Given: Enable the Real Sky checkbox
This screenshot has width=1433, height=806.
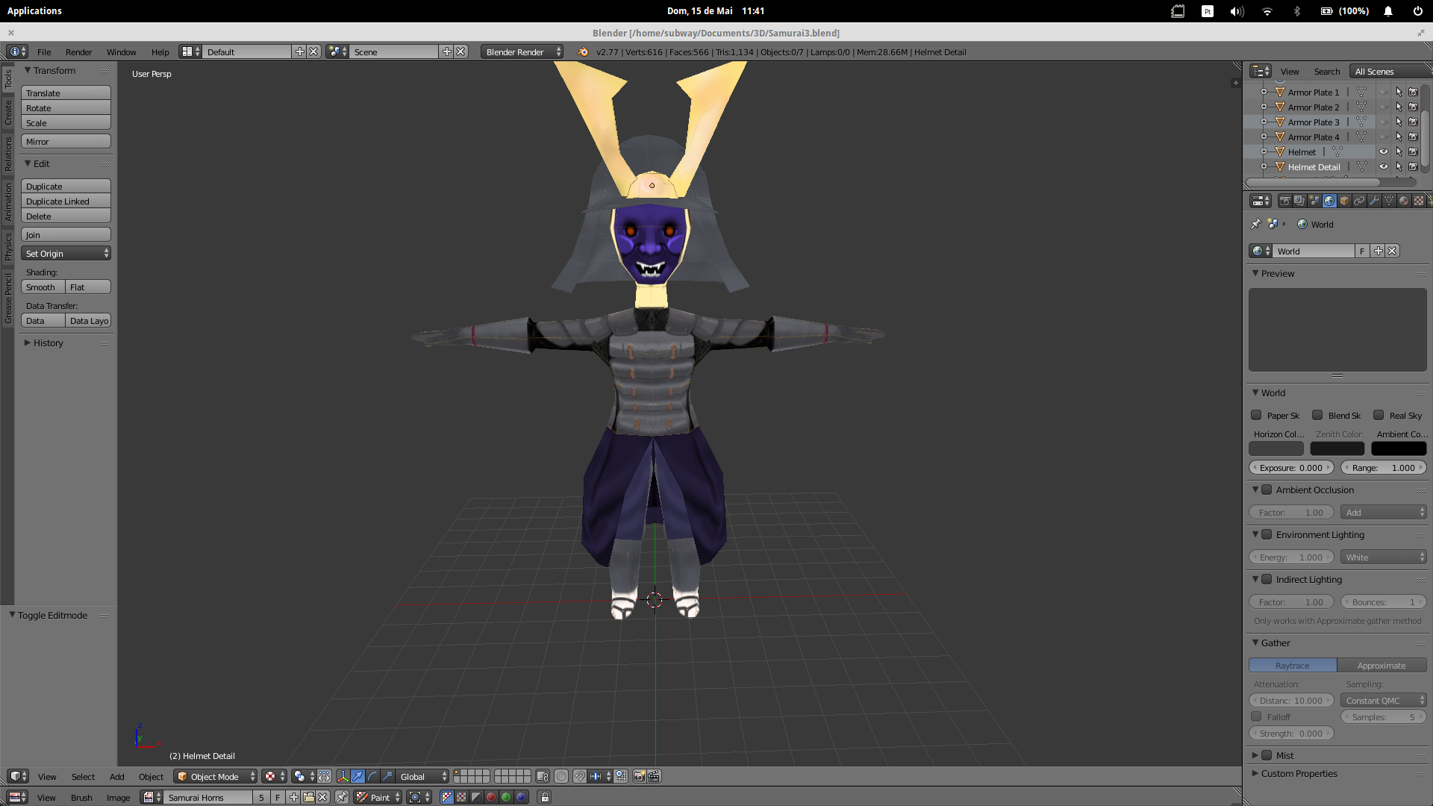Looking at the screenshot, I should (x=1379, y=415).
